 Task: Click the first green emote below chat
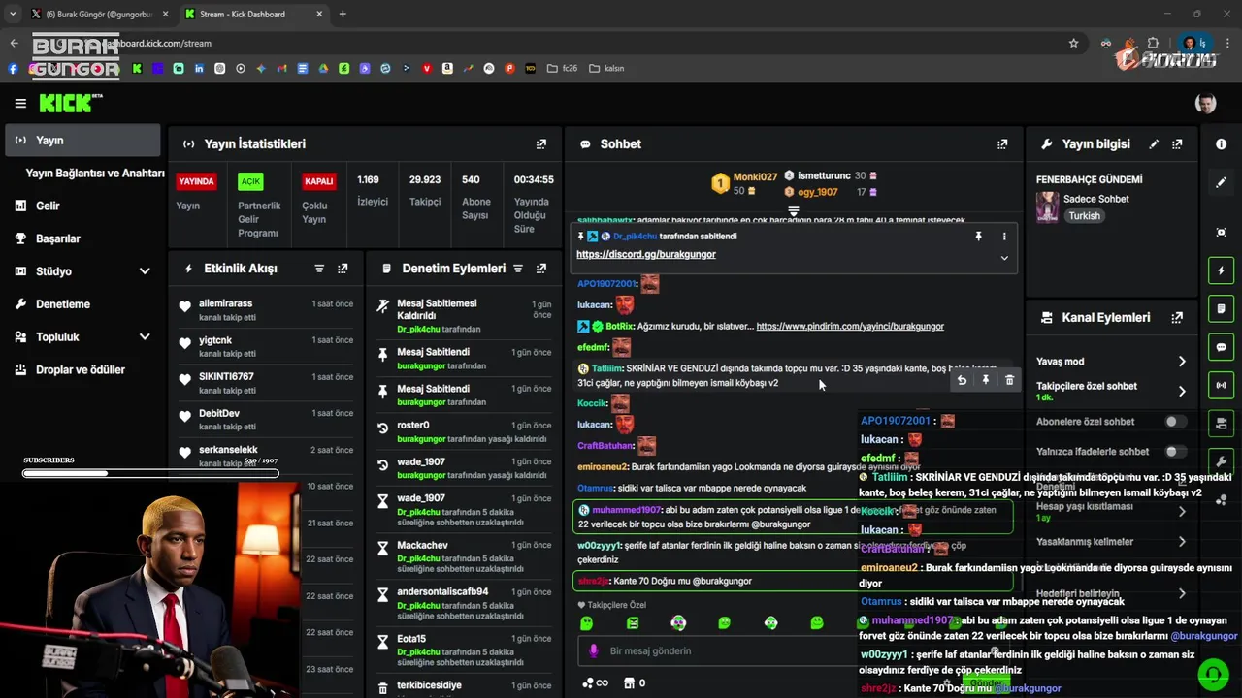click(586, 623)
